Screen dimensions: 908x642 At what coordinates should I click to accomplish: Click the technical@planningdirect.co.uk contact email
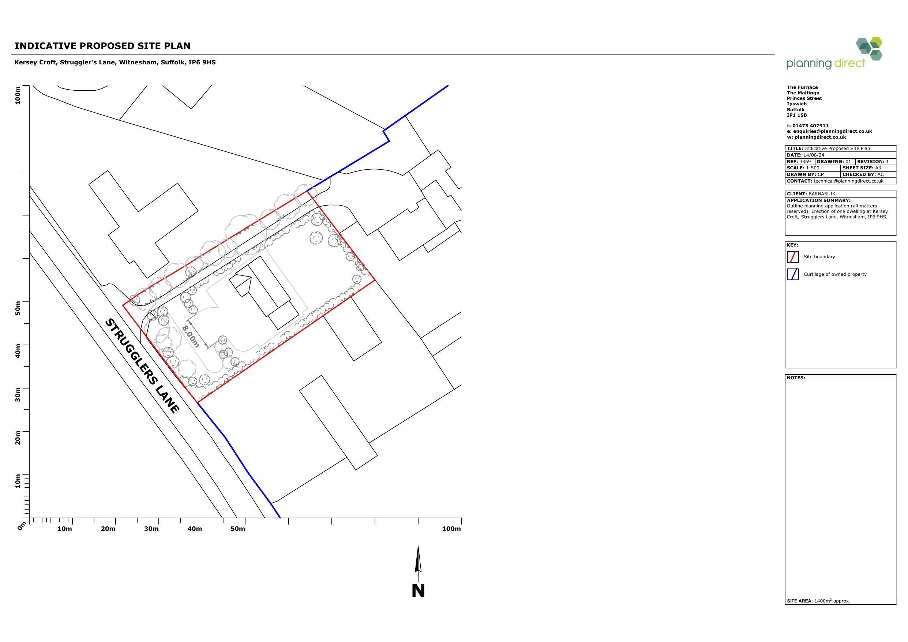click(848, 181)
